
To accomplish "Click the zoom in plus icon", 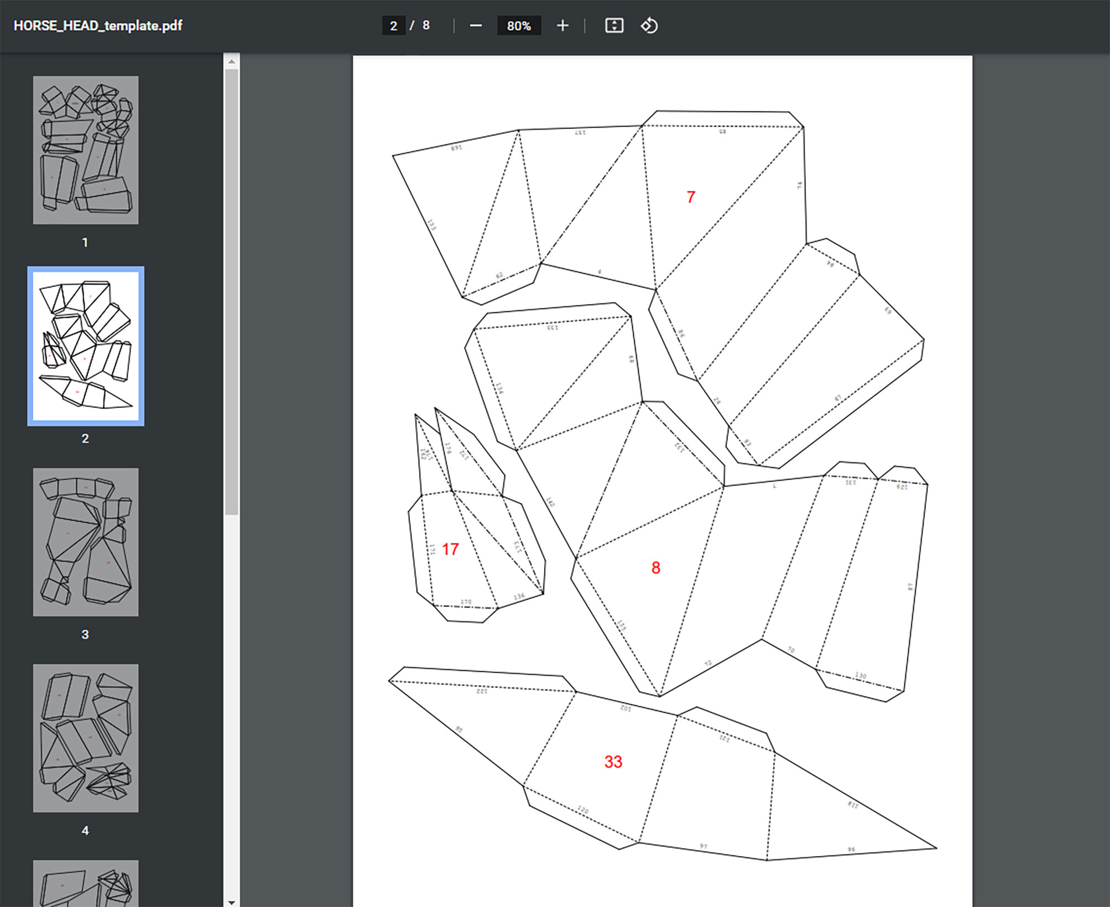I will click(562, 26).
